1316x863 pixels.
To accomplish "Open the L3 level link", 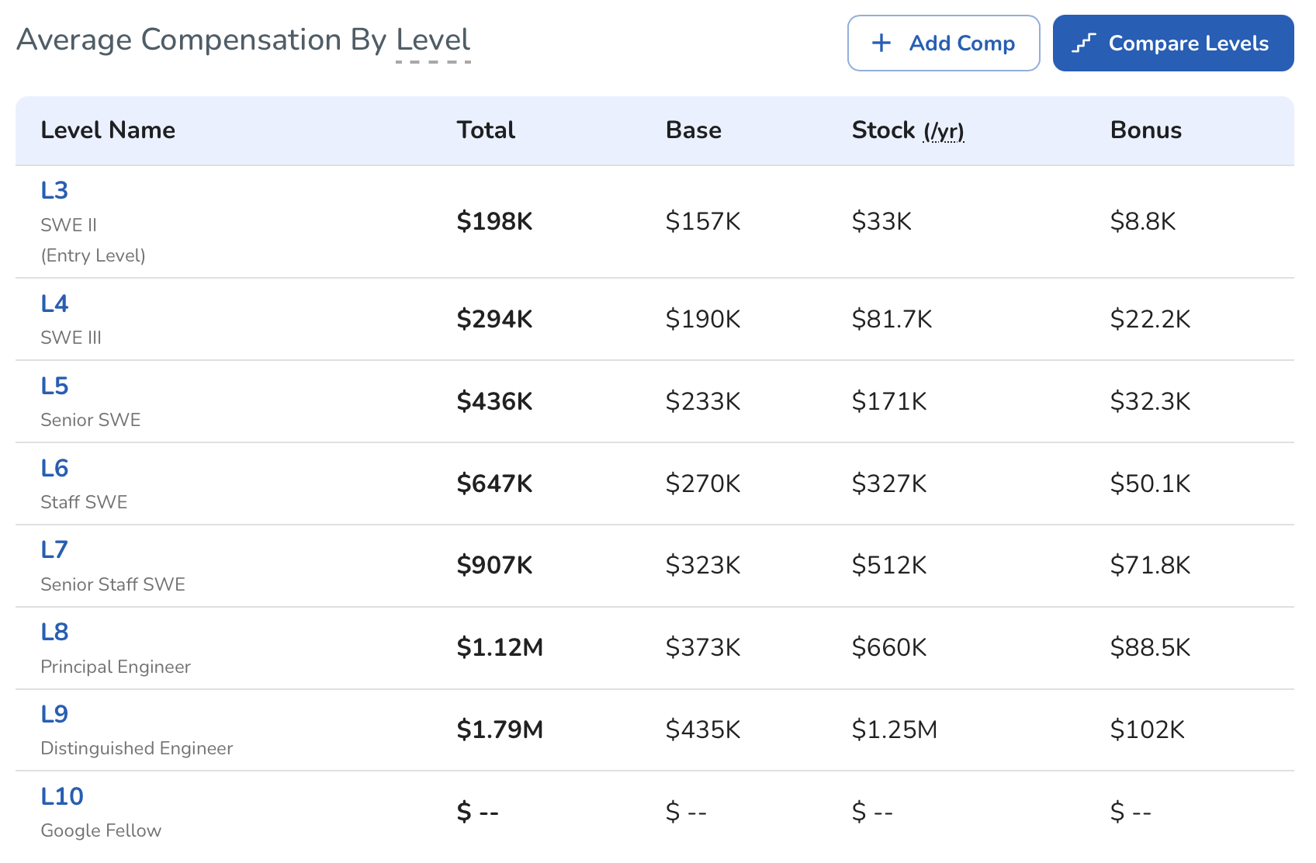I will 54,190.
